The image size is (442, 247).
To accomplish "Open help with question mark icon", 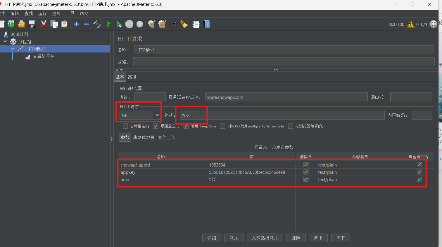I will (x=207, y=24).
